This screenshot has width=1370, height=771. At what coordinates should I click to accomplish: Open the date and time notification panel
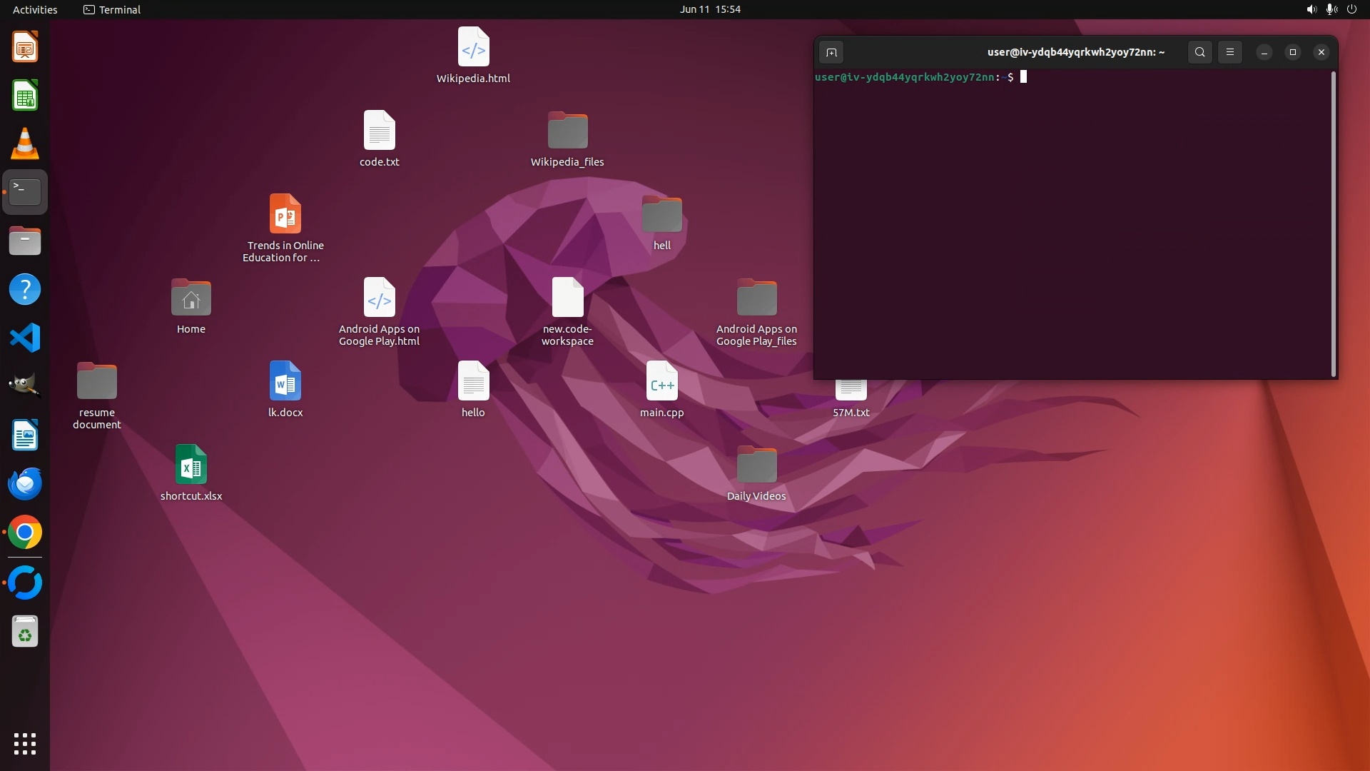point(710,9)
